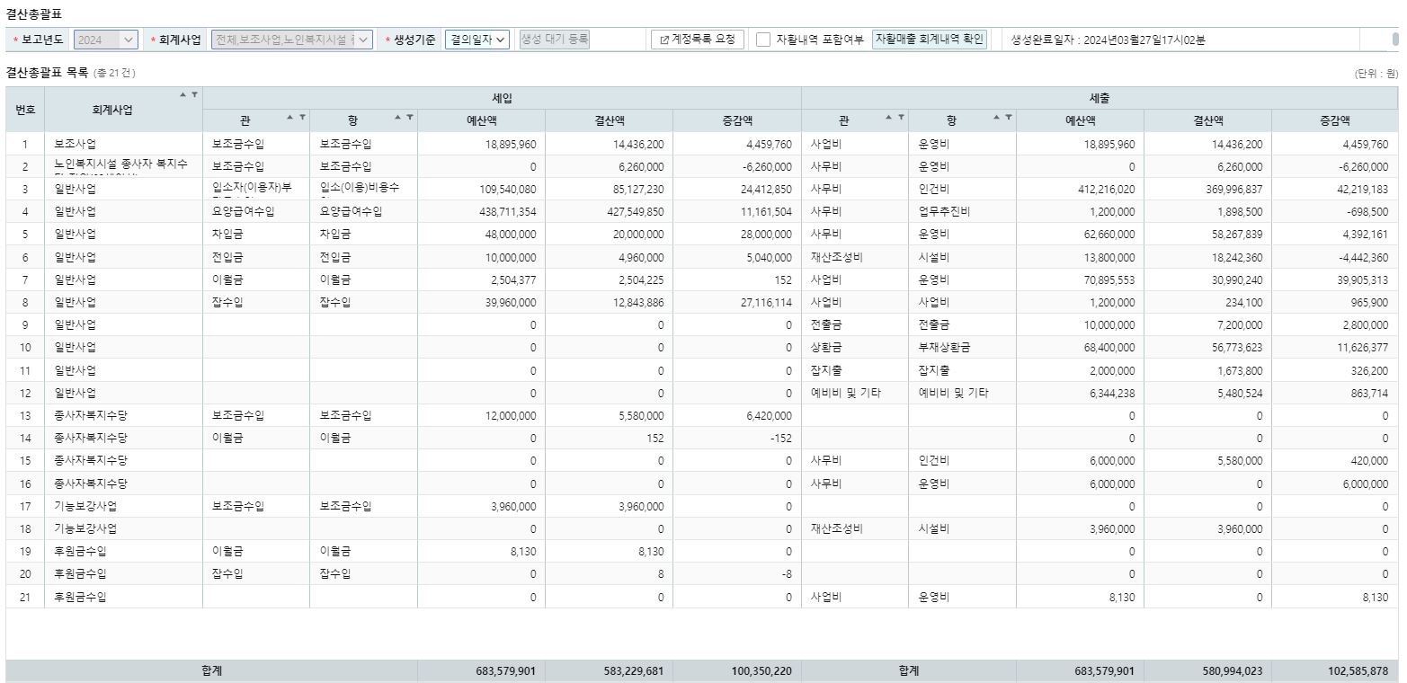Open the 보고년도 2024 dropdown

click(106, 40)
